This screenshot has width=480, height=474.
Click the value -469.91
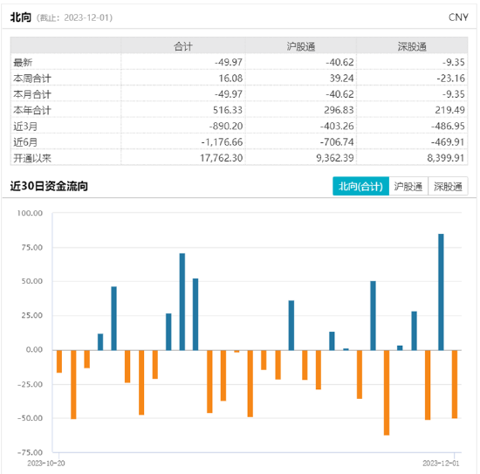point(449,142)
